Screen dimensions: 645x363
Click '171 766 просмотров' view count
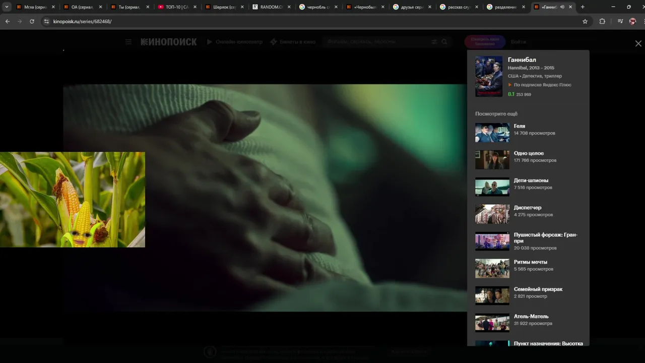[535, 160]
